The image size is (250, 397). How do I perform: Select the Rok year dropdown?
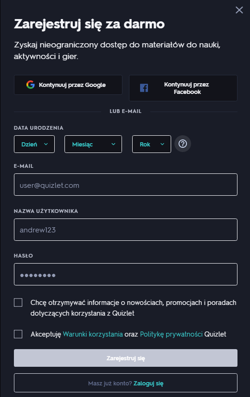[x=152, y=144]
